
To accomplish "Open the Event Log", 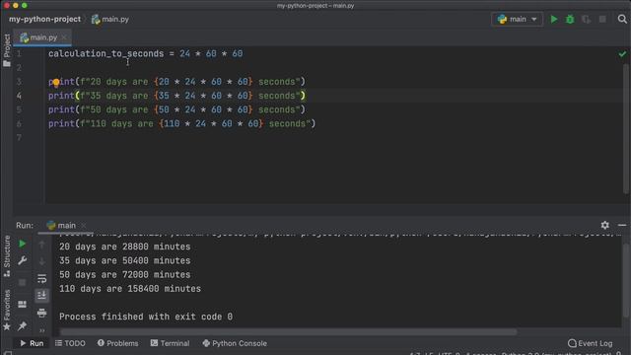I will click(590, 343).
